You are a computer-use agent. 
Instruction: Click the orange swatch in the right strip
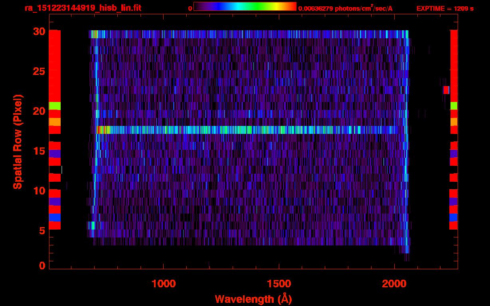point(454,122)
